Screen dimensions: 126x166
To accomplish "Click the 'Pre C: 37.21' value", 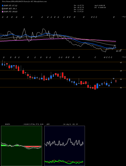I will pyautogui.click(x=79, y=12).
